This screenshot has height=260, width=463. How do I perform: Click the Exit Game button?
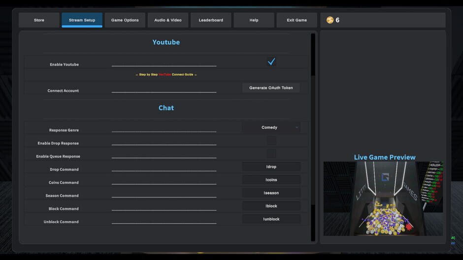[297, 20]
